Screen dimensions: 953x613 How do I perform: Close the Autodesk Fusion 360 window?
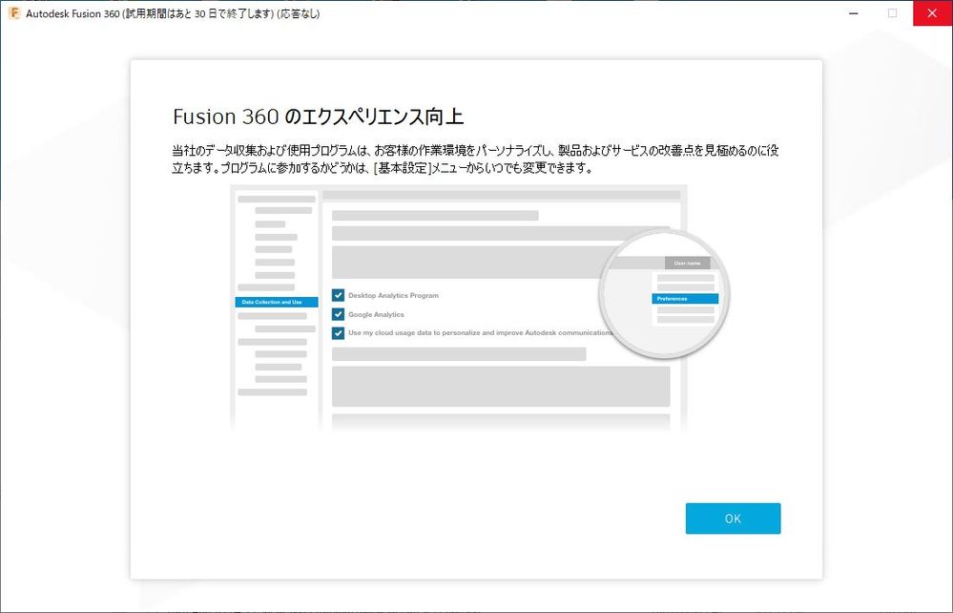pos(932,13)
